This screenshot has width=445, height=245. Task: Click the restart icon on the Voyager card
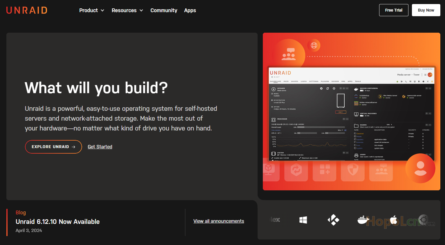click(x=328, y=89)
